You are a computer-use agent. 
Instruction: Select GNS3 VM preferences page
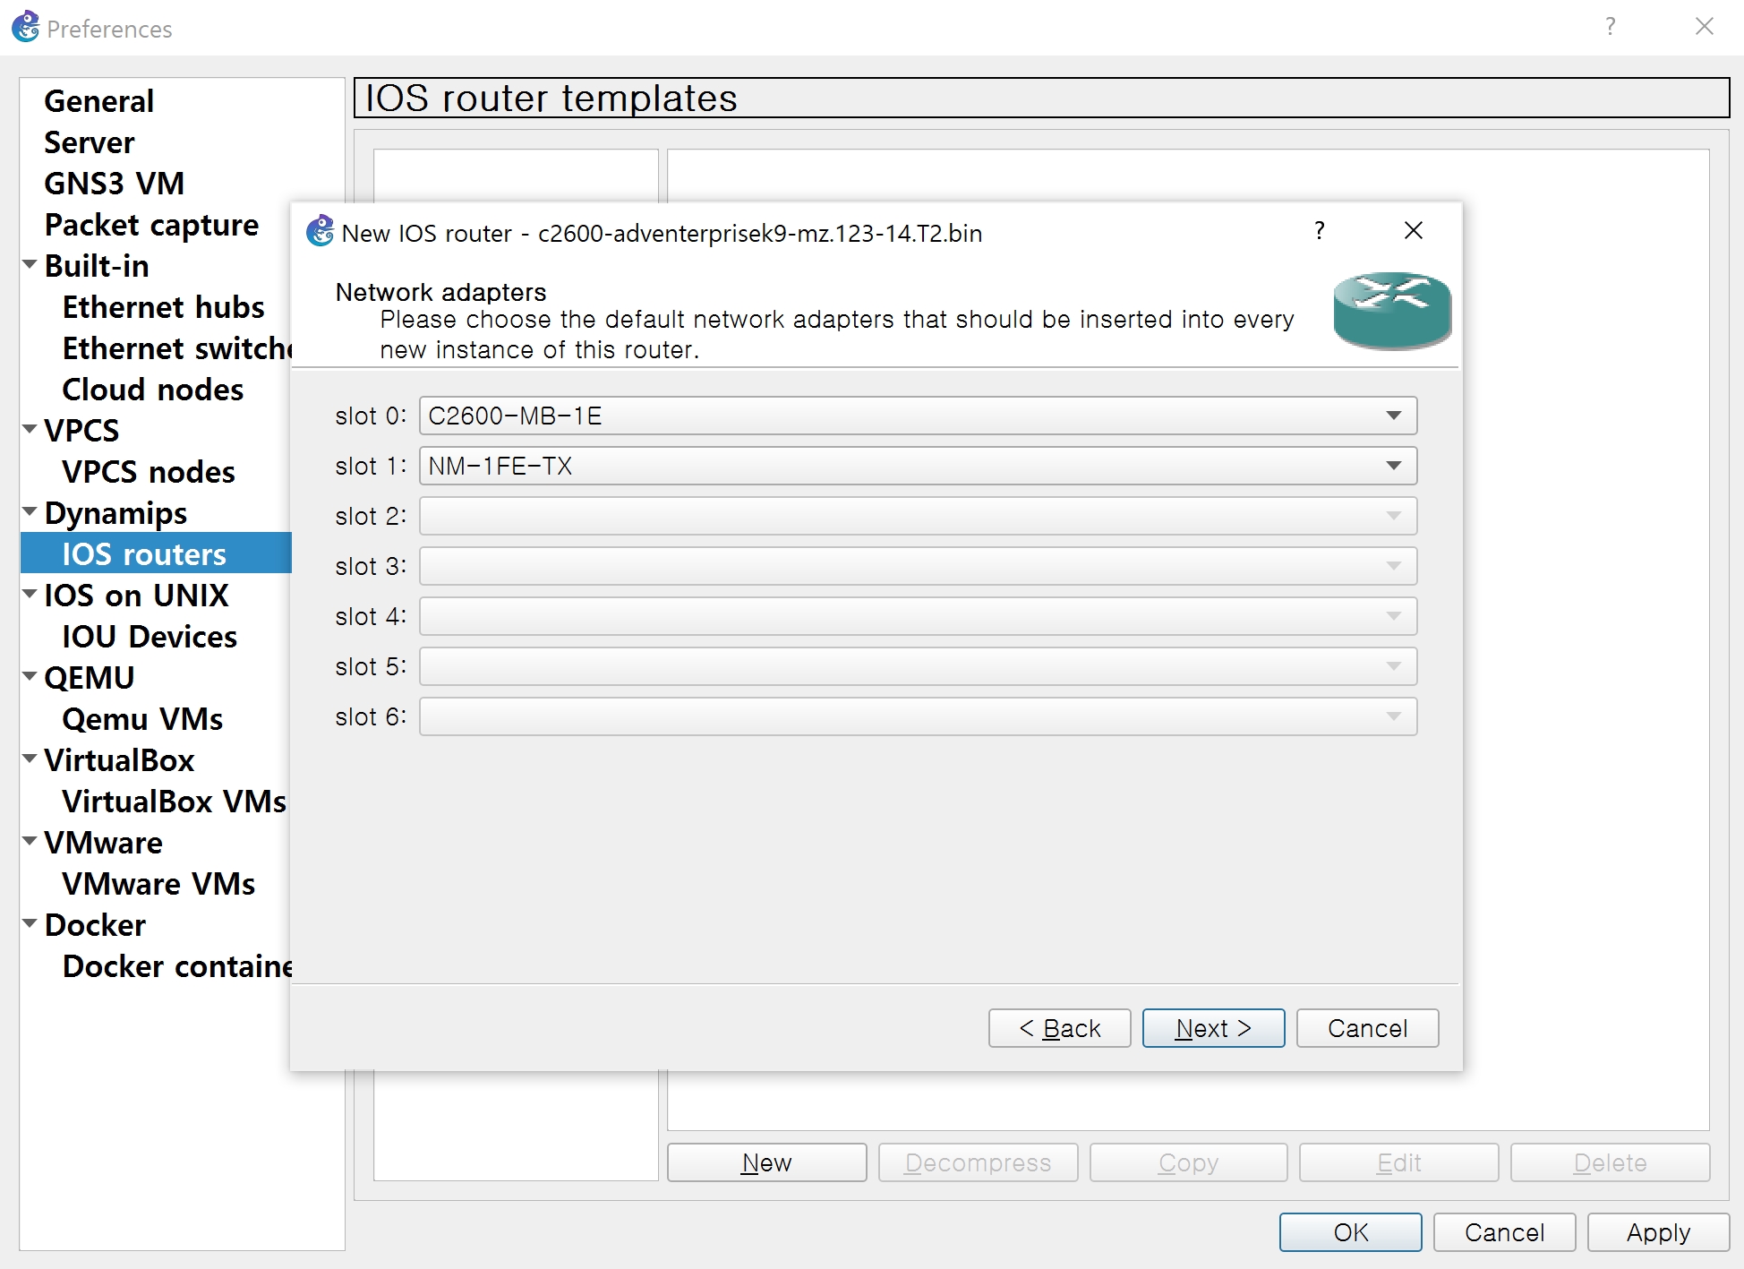tap(115, 184)
